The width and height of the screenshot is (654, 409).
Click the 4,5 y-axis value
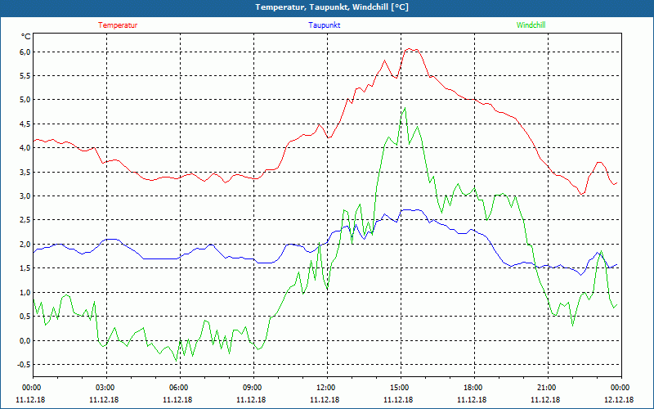[x=25, y=124]
